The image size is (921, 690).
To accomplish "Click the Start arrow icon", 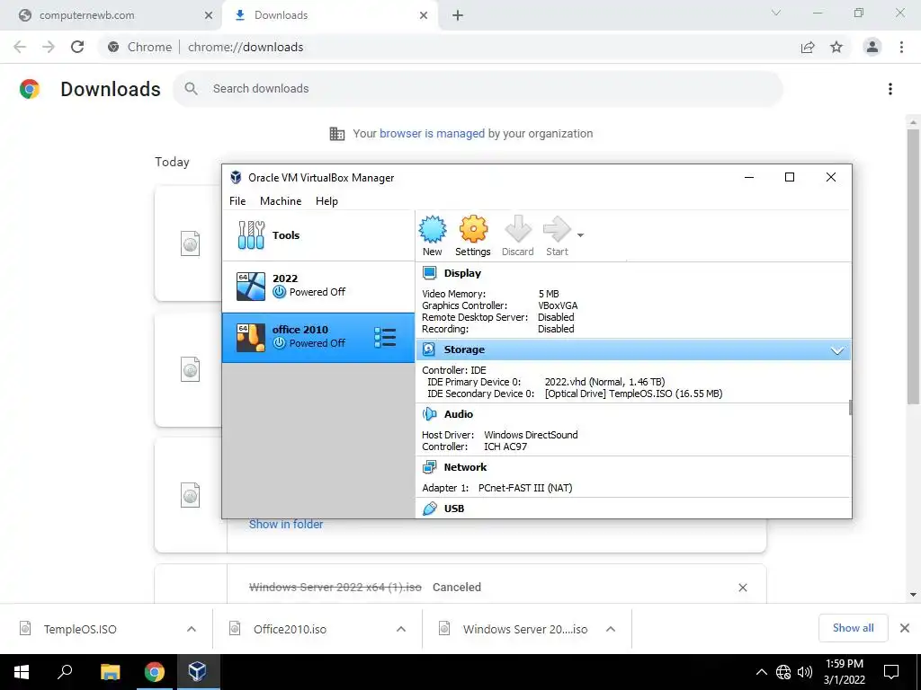I will [x=556, y=229].
